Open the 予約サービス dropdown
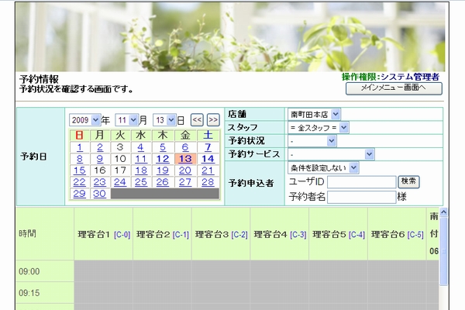Screen dimensions: 465x310 coord(331,153)
